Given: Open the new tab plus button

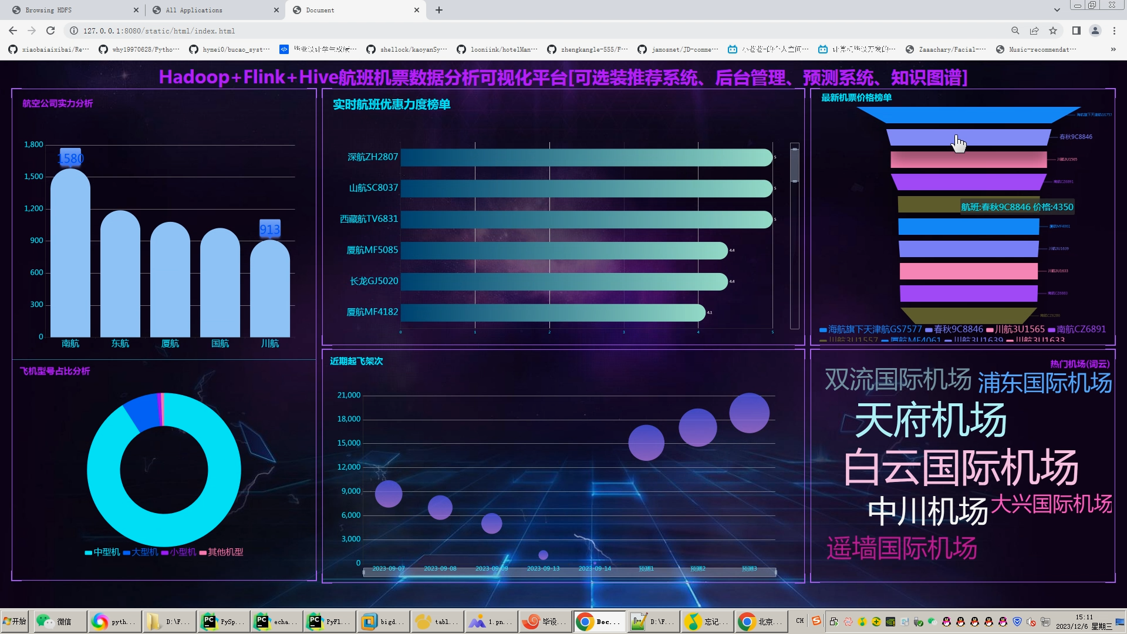Looking at the screenshot, I should click(x=439, y=10).
